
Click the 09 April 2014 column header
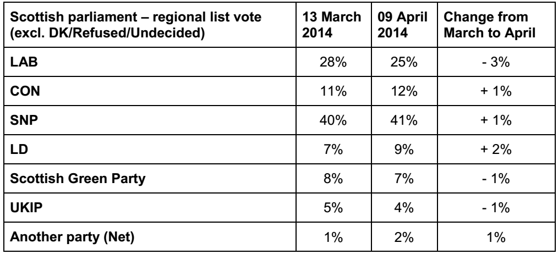tap(402, 25)
